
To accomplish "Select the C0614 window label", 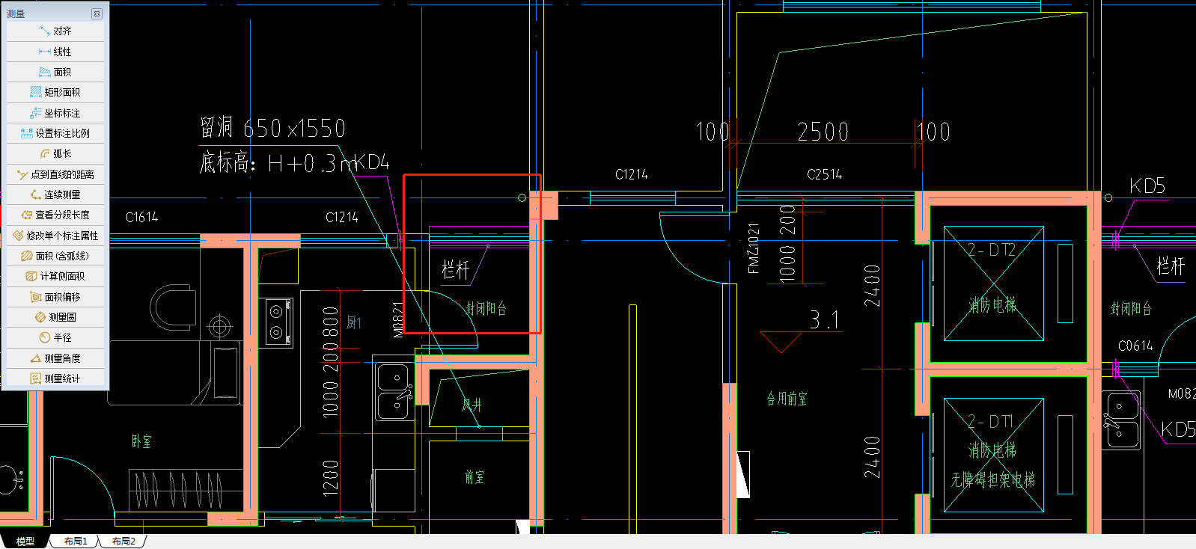I will click(1135, 346).
